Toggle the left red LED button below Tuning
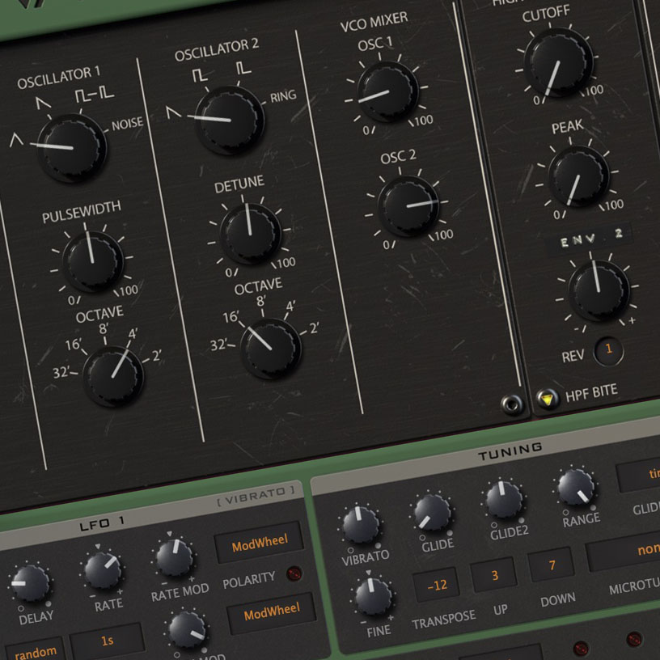The image size is (660, 660). (x=580, y=648)
